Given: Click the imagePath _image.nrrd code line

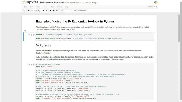Looking at the screenshot, I should click(x=63, y=88).
